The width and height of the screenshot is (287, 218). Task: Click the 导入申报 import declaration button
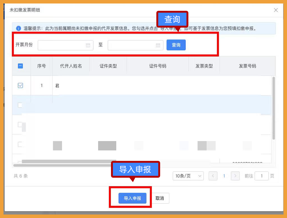(x=132, y=198)
